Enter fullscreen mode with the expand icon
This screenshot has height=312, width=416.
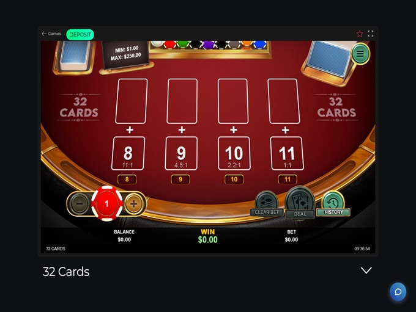click(x=371, y=34)
